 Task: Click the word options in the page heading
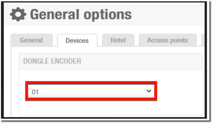pos(108,15)
